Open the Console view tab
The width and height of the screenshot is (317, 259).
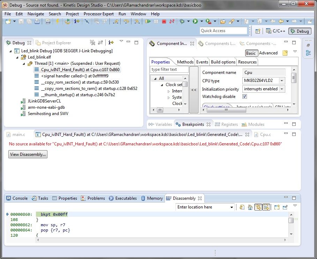(x=17, y=198)
